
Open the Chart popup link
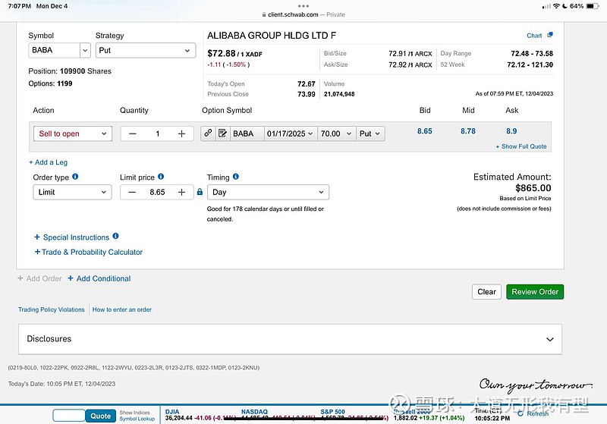click(539, 36)
